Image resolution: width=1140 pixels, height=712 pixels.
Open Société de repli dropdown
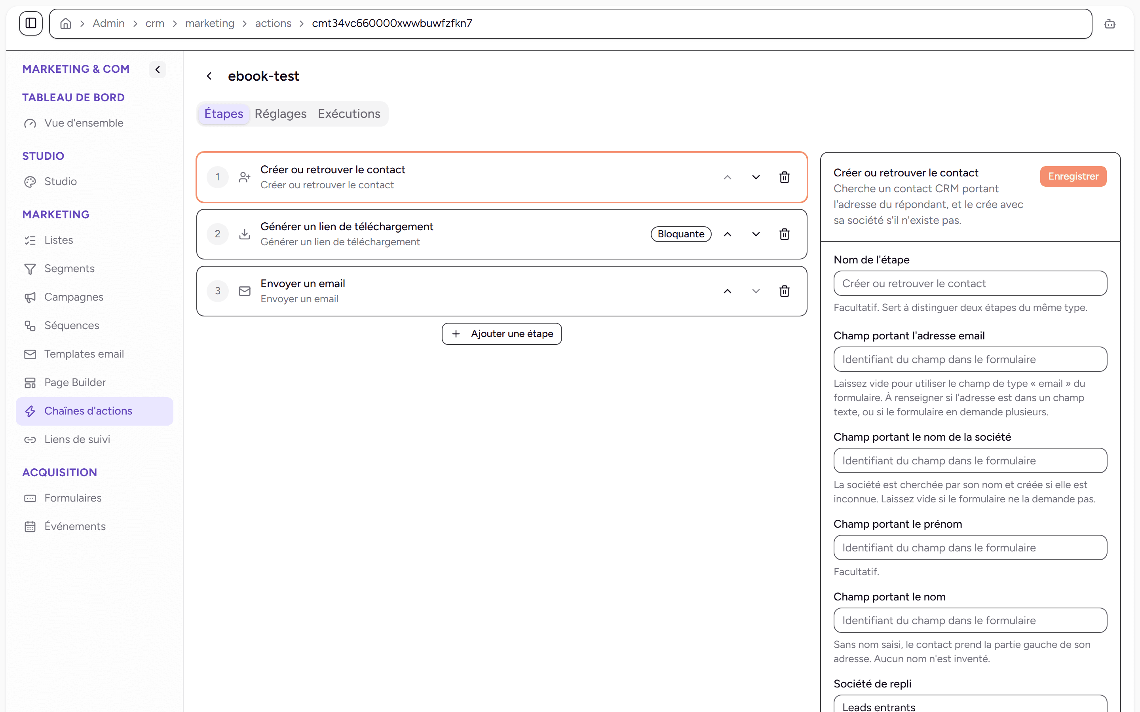pos(970,704)
